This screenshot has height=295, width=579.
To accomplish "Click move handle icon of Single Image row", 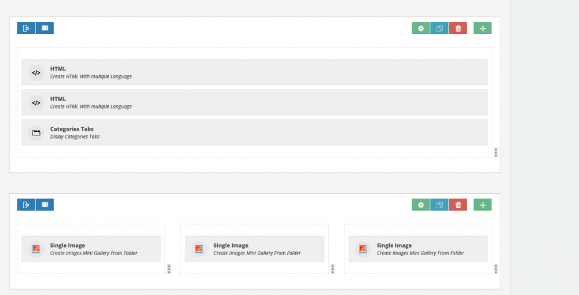I will point(483,205).
